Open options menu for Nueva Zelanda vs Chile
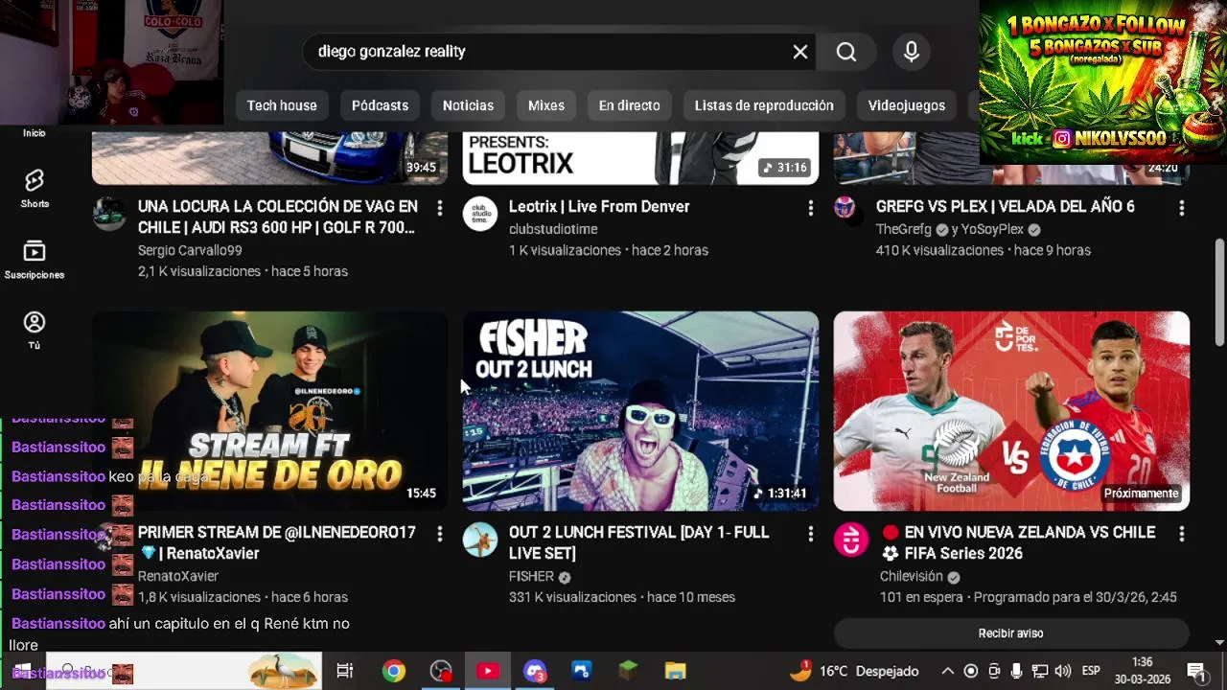Screen dimensions: 1227x690 [1181, 534]
